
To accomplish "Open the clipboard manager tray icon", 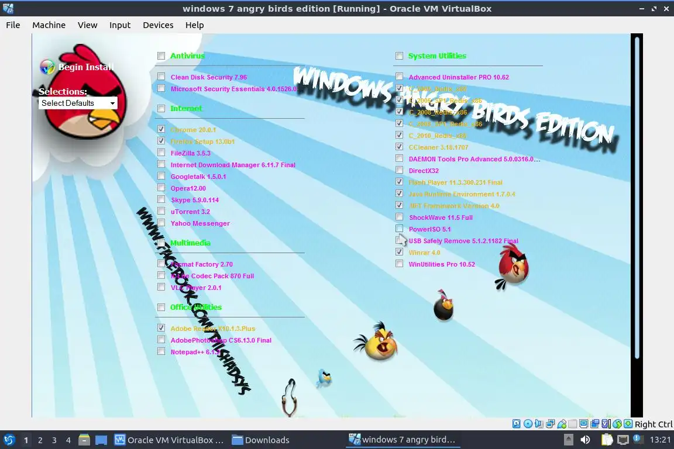I will [607, 440].
